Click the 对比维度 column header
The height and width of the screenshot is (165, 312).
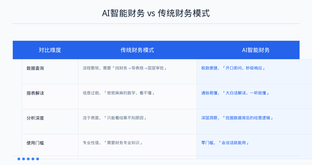point(50,50)
